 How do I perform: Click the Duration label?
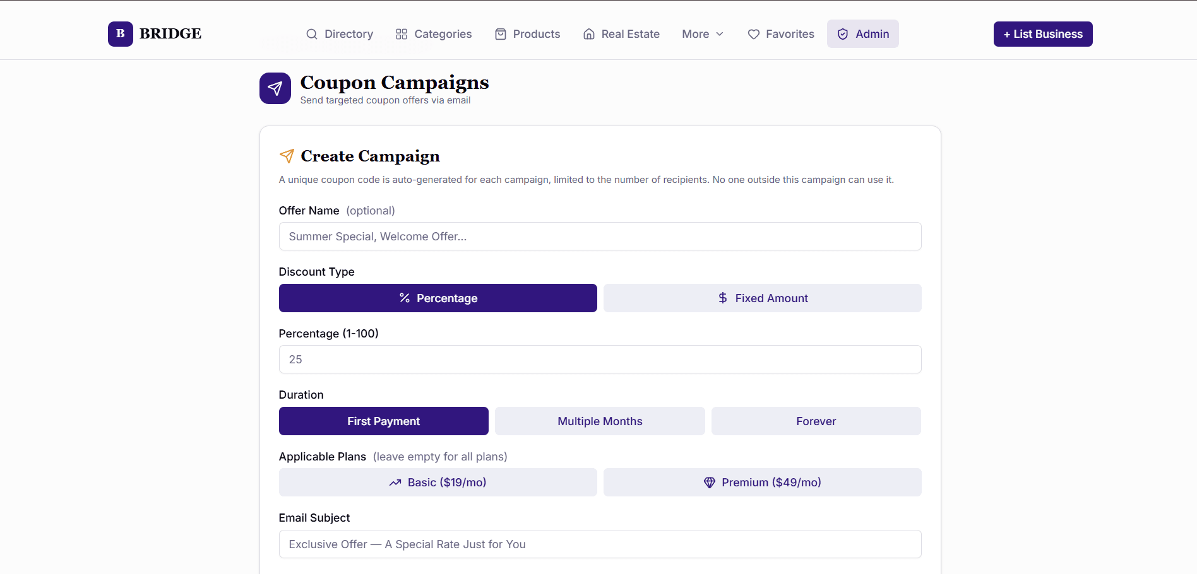[301, 395]
